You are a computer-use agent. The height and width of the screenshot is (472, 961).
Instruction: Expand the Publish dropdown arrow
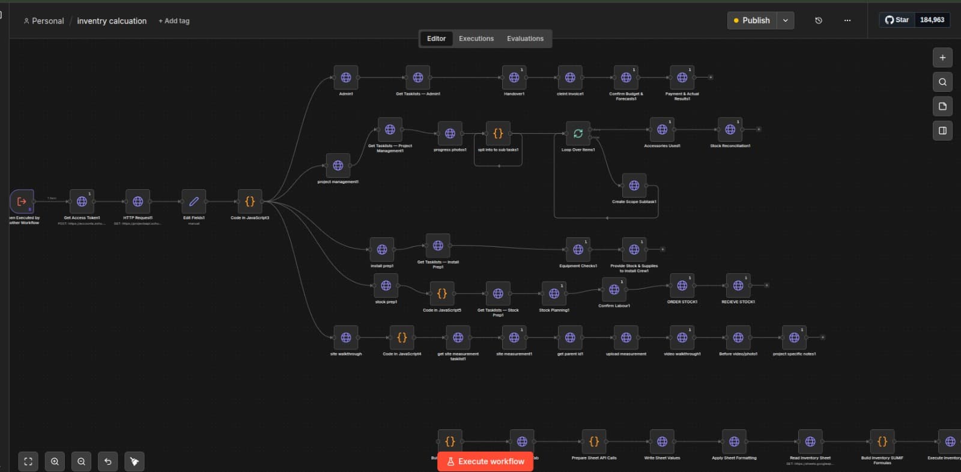pyautogui.click(x=785, y=20)
